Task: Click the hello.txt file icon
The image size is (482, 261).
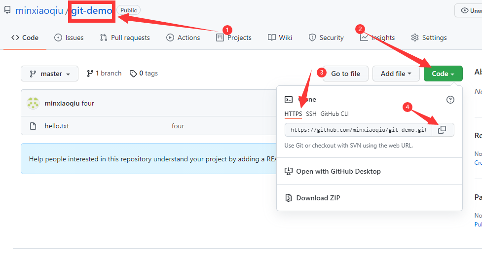Action: tap(33, 126)
